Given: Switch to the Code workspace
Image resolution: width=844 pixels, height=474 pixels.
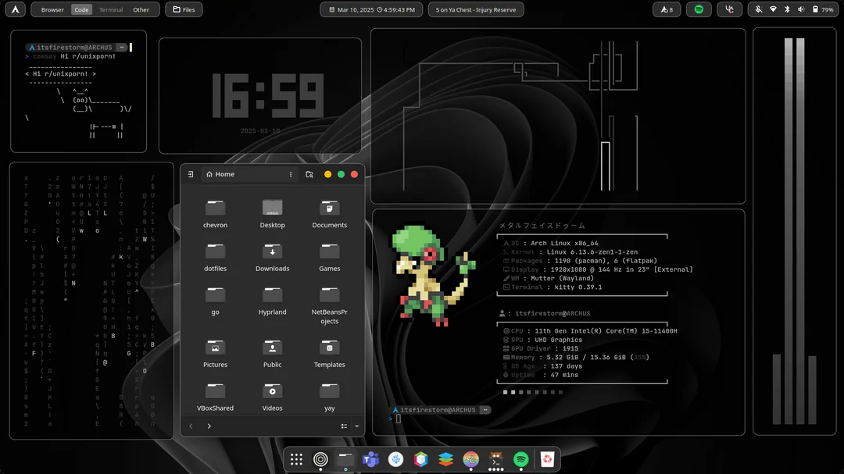Looking at the screenshot, I should [x=81, y=9].
